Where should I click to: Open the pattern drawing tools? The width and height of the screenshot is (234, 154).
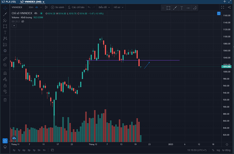pyautogui.click(x=5, y=38)
